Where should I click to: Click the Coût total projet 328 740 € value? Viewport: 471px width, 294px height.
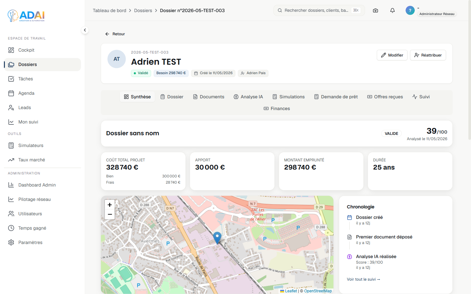[122, 167]
